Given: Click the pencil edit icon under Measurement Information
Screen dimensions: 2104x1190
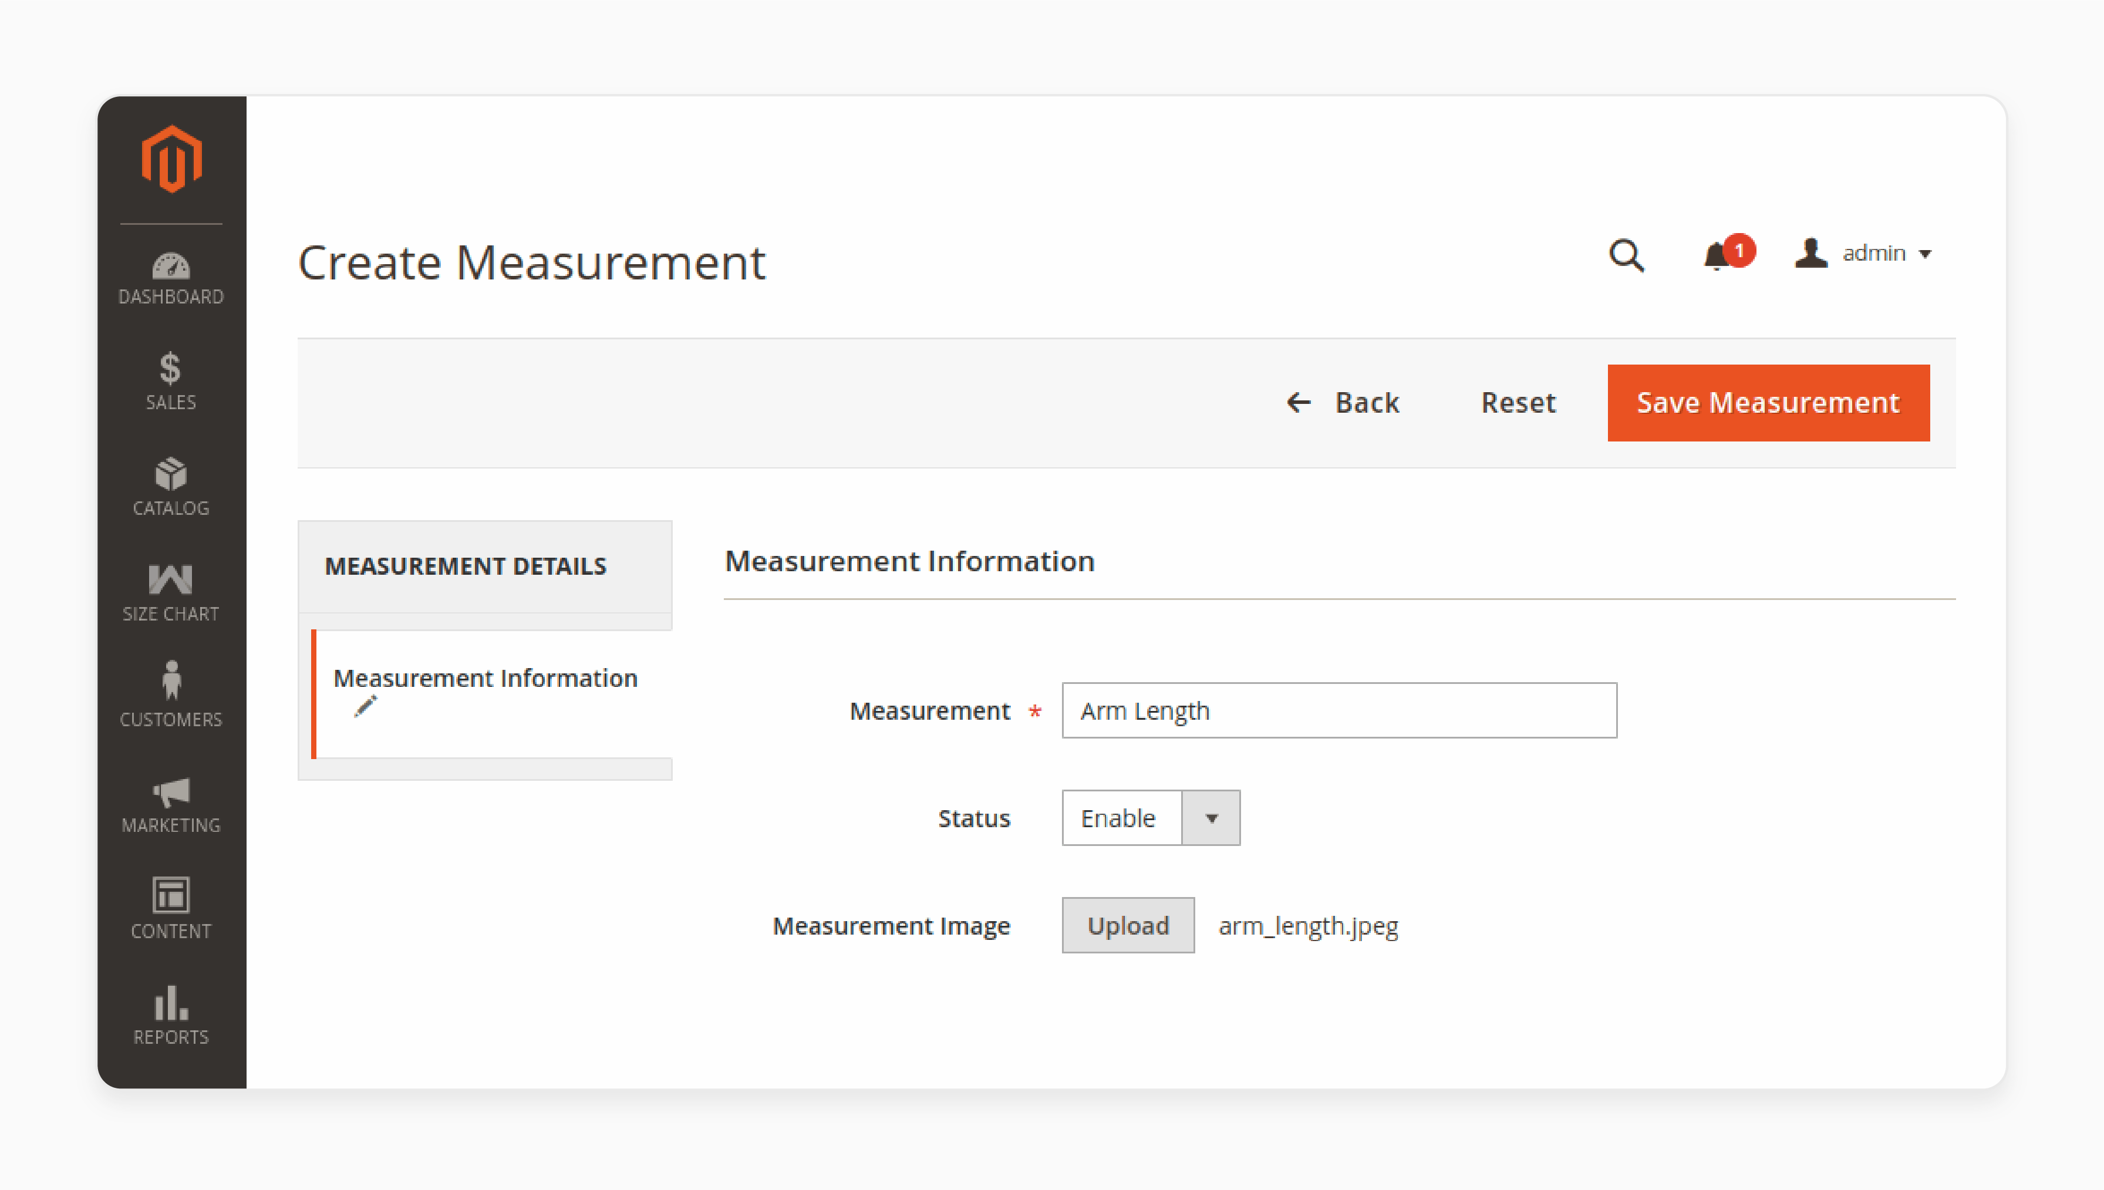Looking at the screenshot, I should [365, 706].
